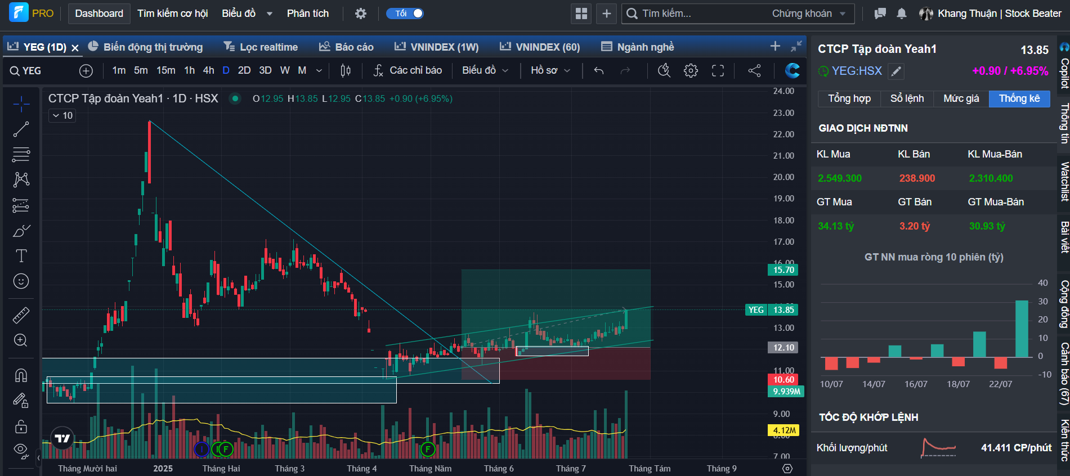Select the Sổ lệnh tab
The width and height of the screenshot is (1070, 476).
coord(907,98)
